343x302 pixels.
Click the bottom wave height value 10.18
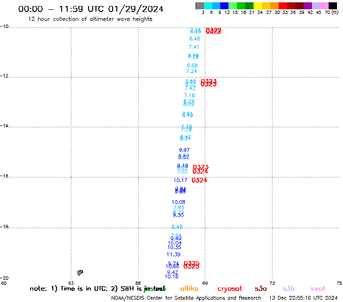click(x=171, y=276)
